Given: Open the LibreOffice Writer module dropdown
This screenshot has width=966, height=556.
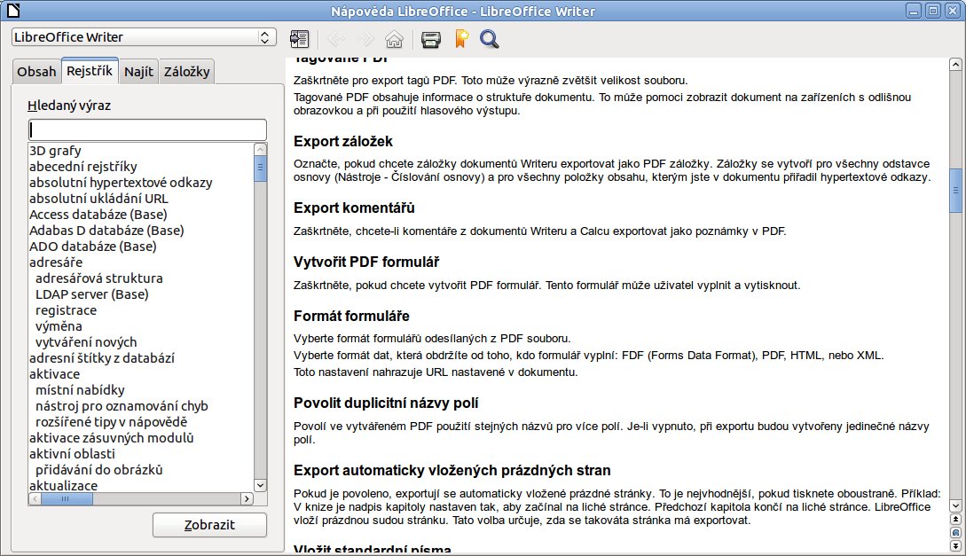Looking at the screenshot, I should (x=144, y=37).
